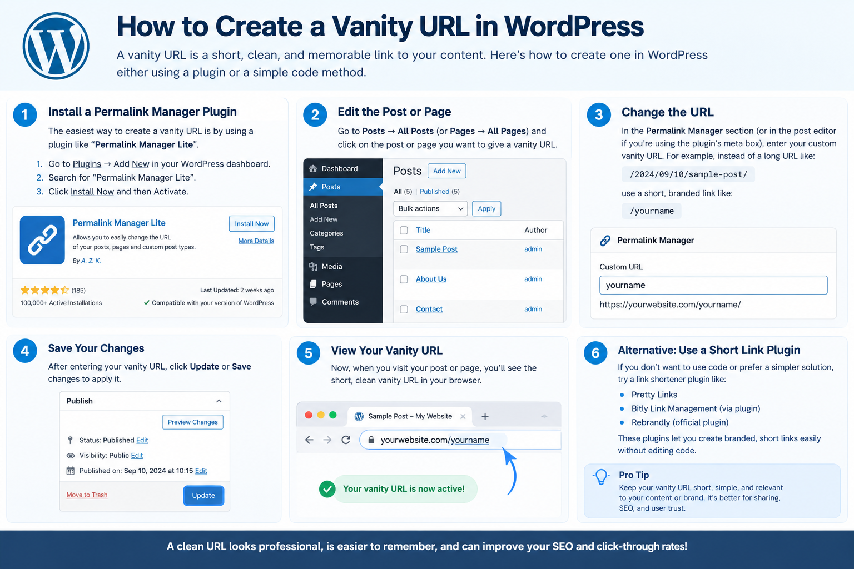Click the Status pin icon in Publish box

pyautogui.click(x=70, y=440)
